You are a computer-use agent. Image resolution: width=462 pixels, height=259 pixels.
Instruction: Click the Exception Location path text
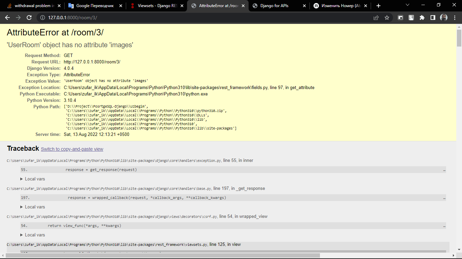(x=189, y=88)
